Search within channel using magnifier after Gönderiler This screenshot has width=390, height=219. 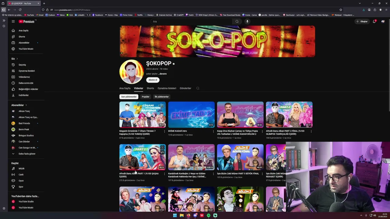(x=198, y=88)
